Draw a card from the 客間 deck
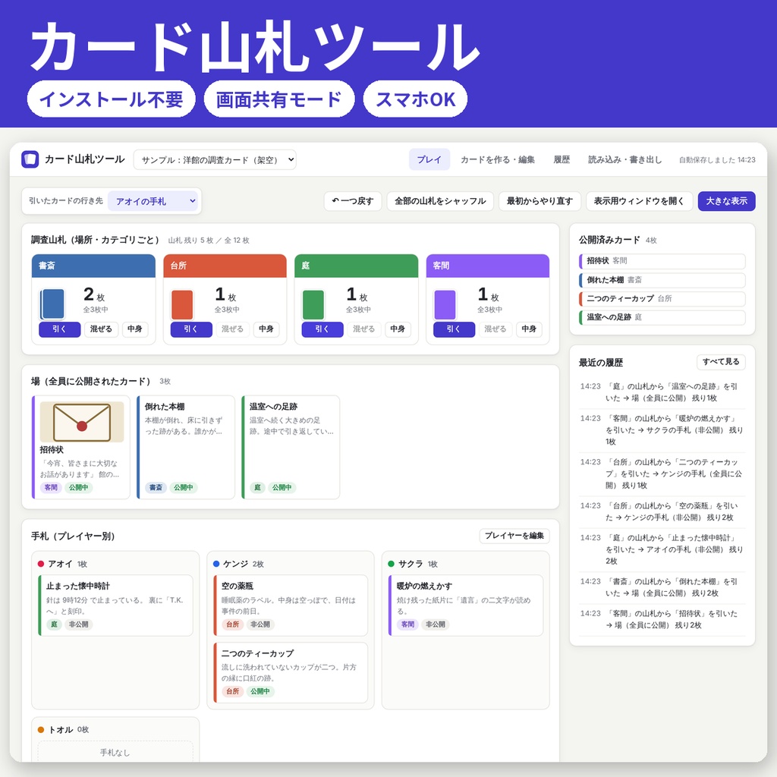This screenshot has width=777, height=777. click(x=454, y=329)
